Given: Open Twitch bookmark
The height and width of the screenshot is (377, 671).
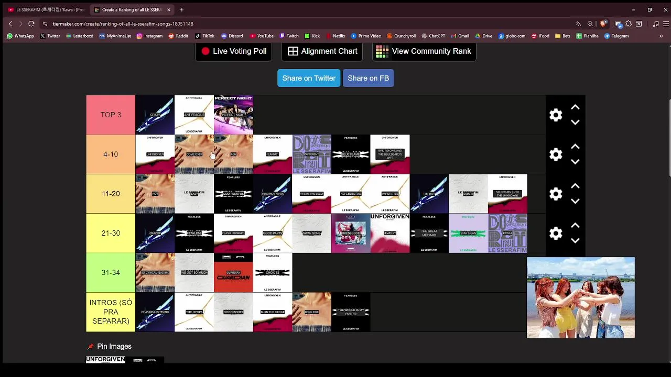Looking at the screenshot, I should (289, 36).
